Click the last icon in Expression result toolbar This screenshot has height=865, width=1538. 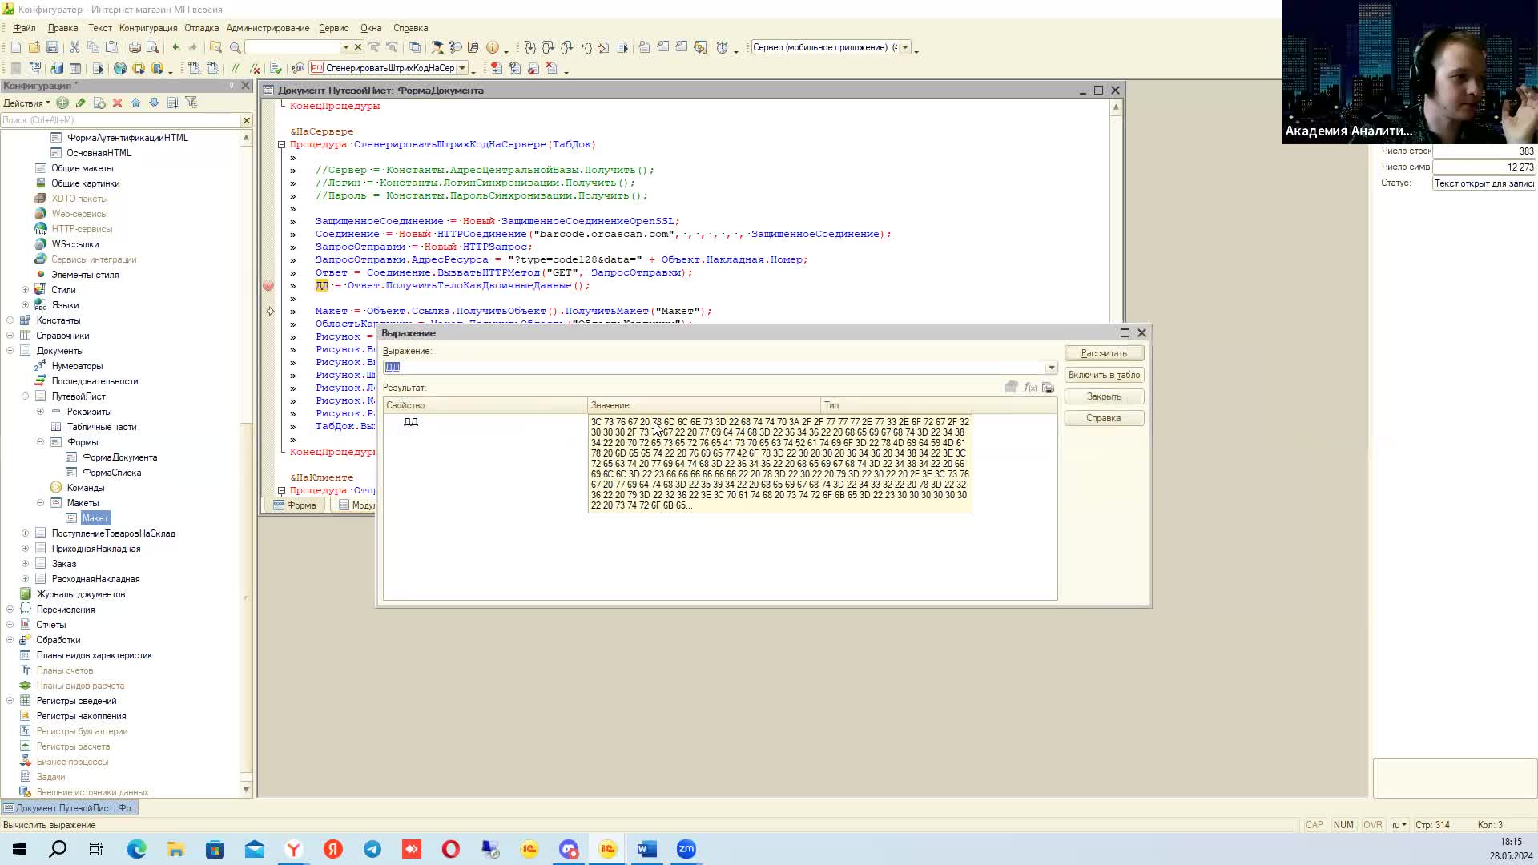pyautogui.click(x=1048, y=388)
